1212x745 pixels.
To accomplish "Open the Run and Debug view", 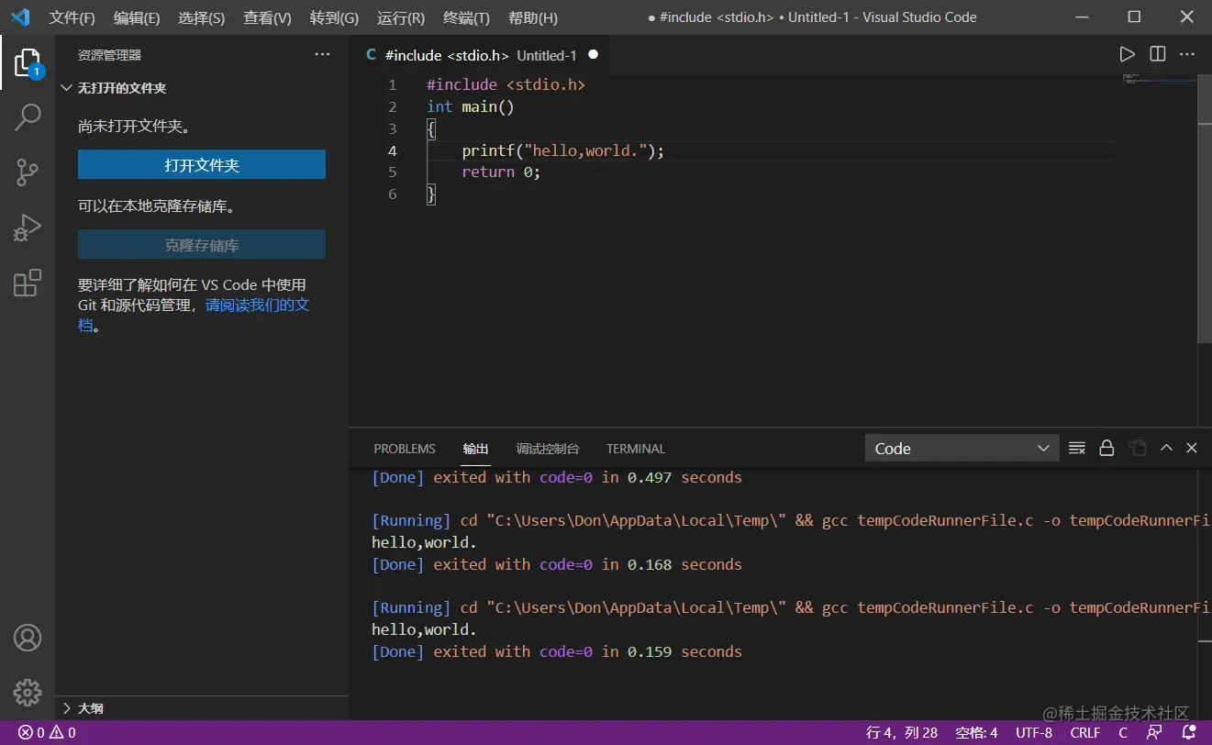I will tap(28, 228).
